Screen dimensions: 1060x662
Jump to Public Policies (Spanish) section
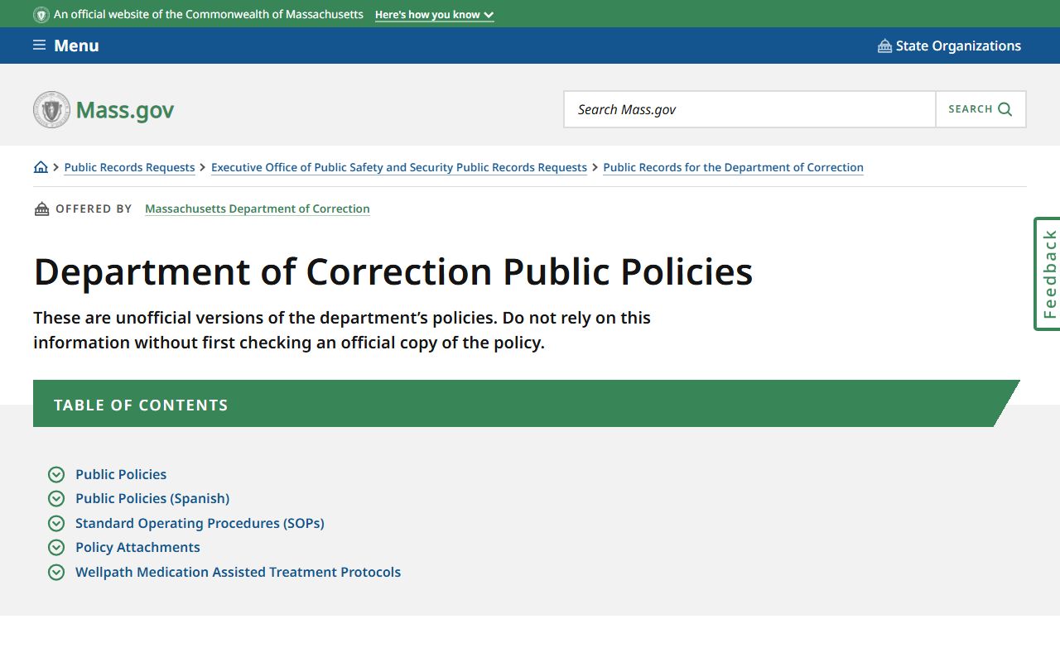pos(152,498)
